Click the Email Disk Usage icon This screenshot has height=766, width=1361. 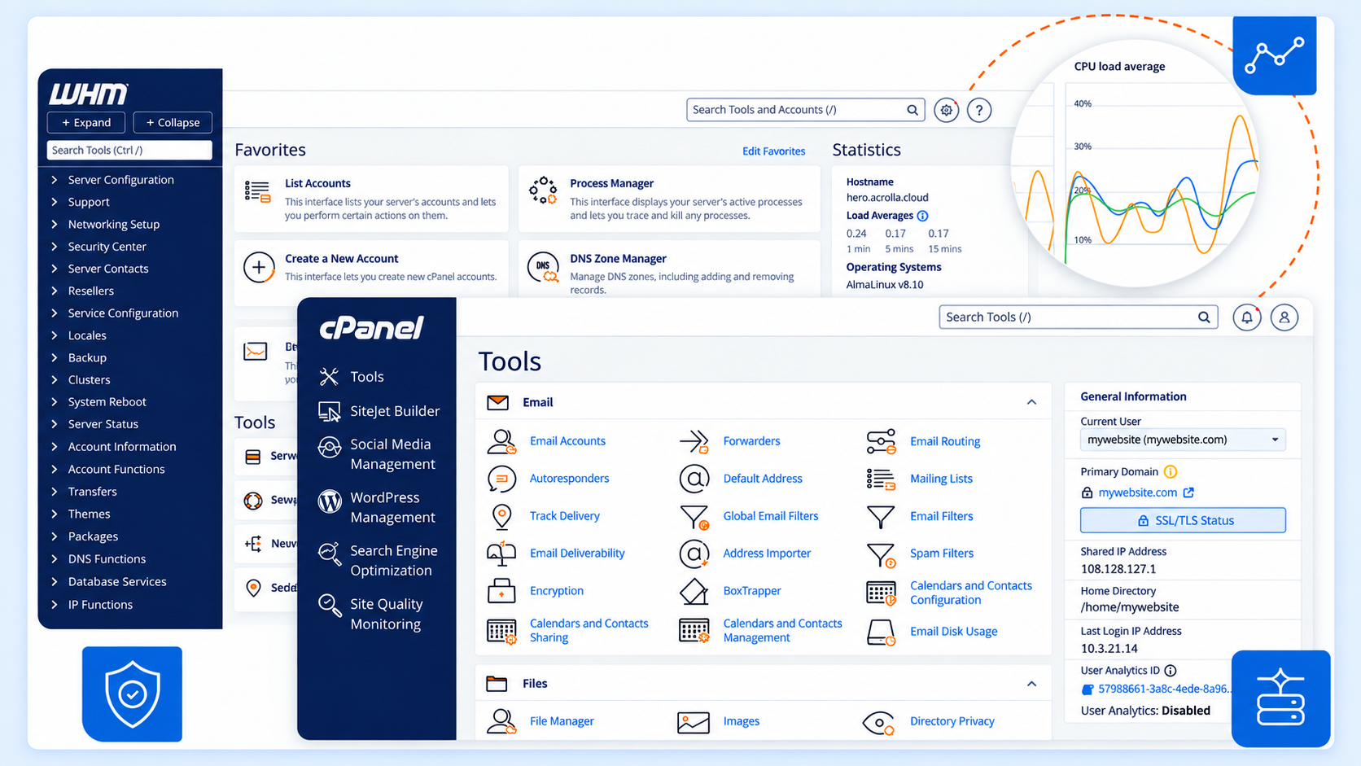point(881,632)
